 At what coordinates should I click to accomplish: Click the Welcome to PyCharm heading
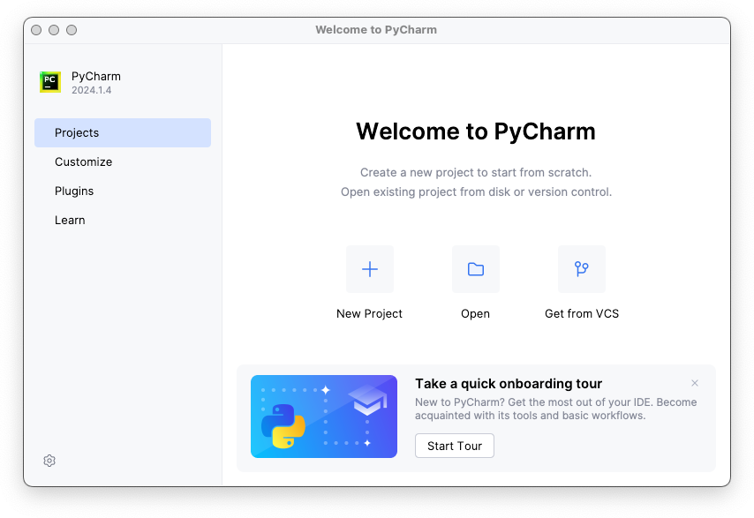point(476,131)
